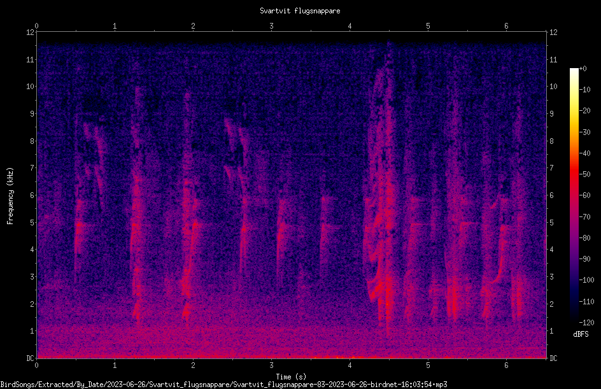Viewport: 601px width, 389px height.
Task: Click '3' on the left frequency axis
Action: [32, 277]
